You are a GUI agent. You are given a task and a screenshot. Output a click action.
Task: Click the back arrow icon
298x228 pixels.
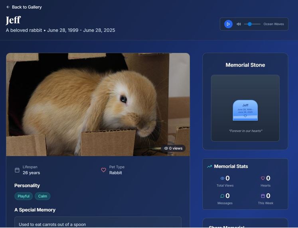[8, 7]
